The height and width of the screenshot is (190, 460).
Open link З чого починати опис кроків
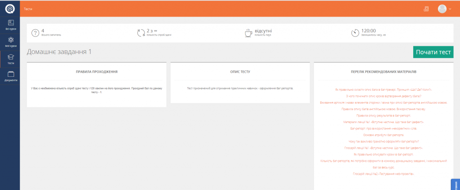click(384, 96)
